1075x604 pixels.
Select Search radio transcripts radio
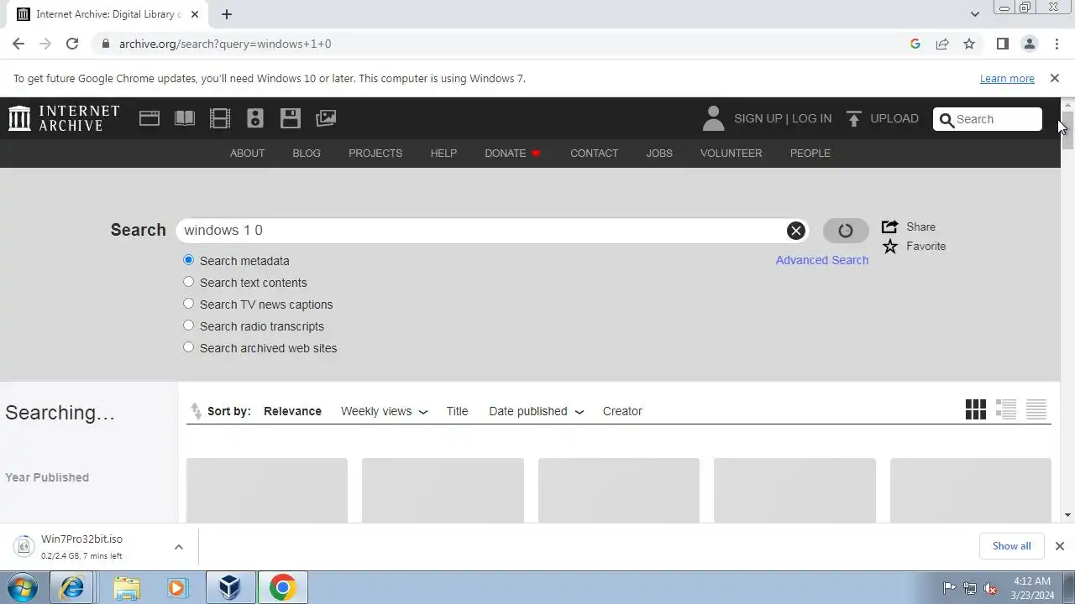pos(188,325)
